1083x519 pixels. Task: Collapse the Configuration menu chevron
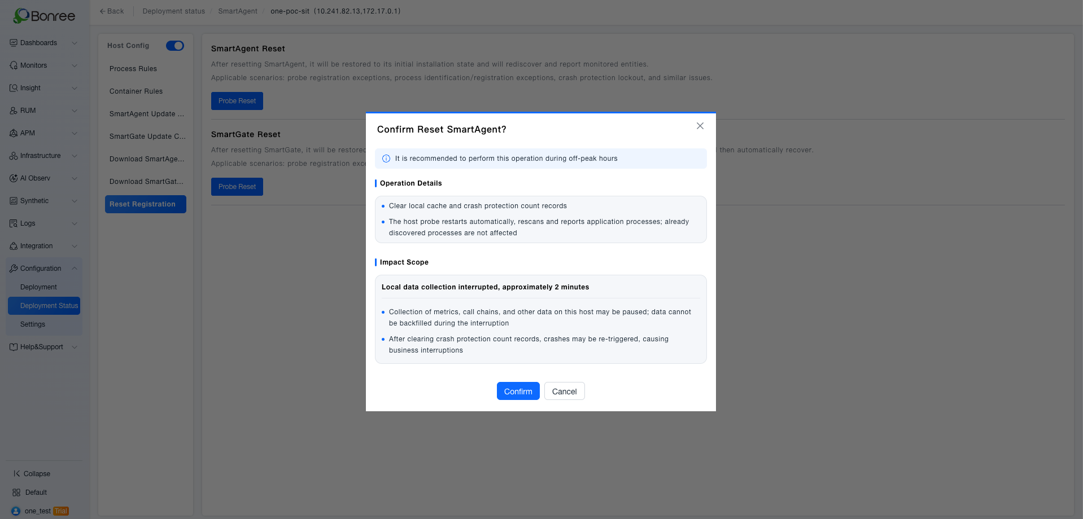pyautogui.click(x=75, y=269)
